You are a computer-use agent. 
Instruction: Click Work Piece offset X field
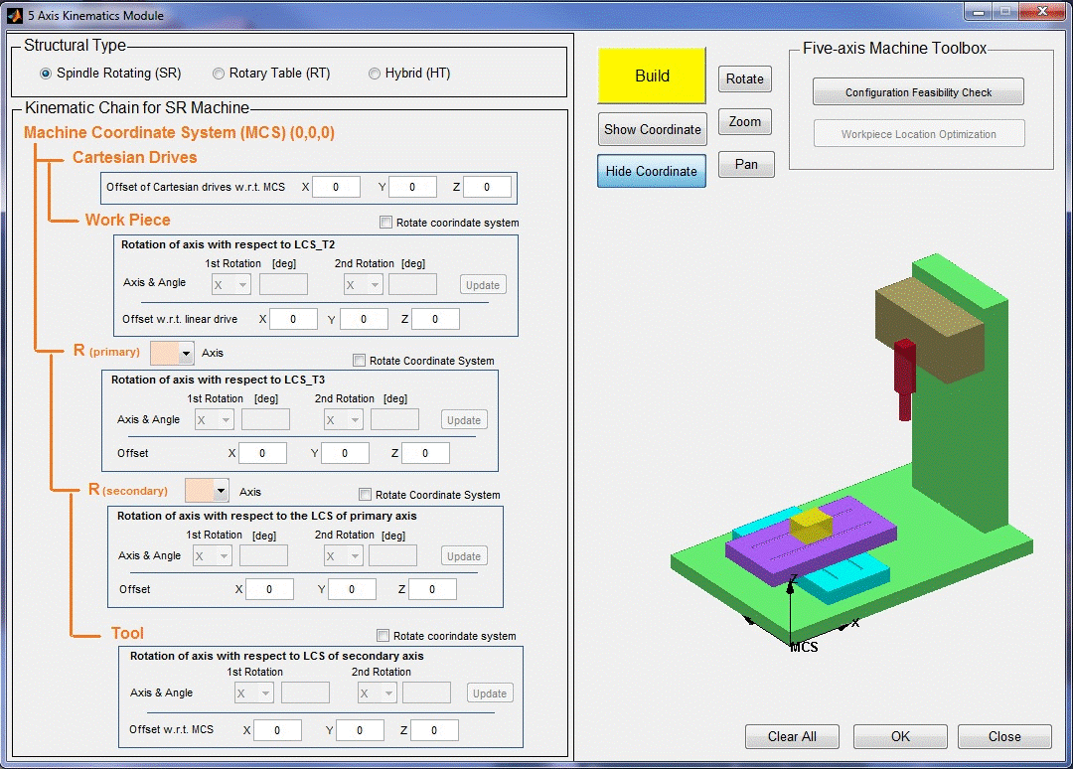point(293,319)
